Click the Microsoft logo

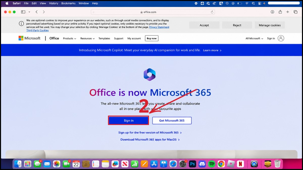pyautogui.click(x=29, y=38)
